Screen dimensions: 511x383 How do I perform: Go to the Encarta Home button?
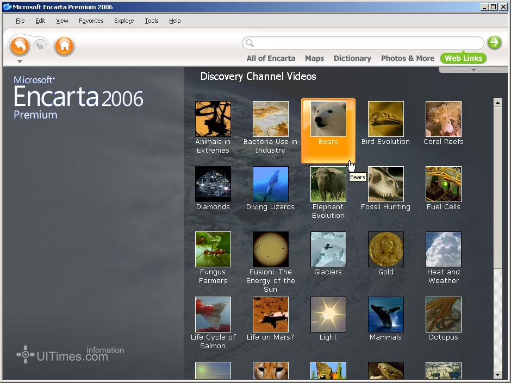[65, 46]
